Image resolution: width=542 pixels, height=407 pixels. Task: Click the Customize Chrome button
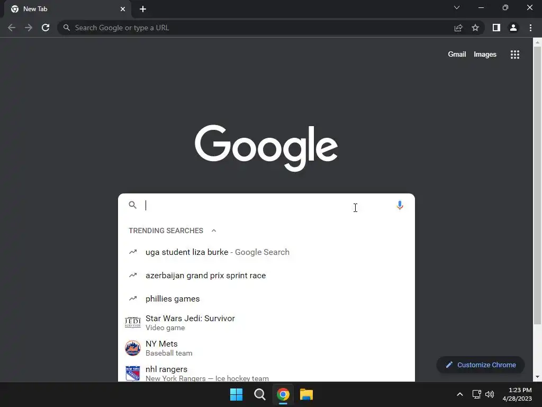[481, 365]
